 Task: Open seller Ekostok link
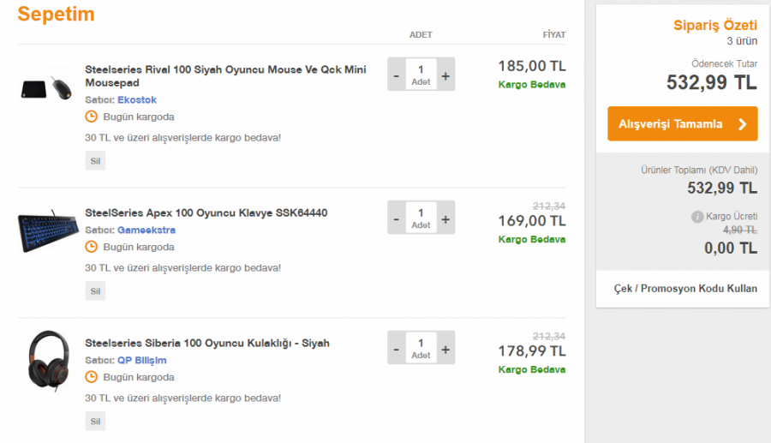[x=137, y=99]
